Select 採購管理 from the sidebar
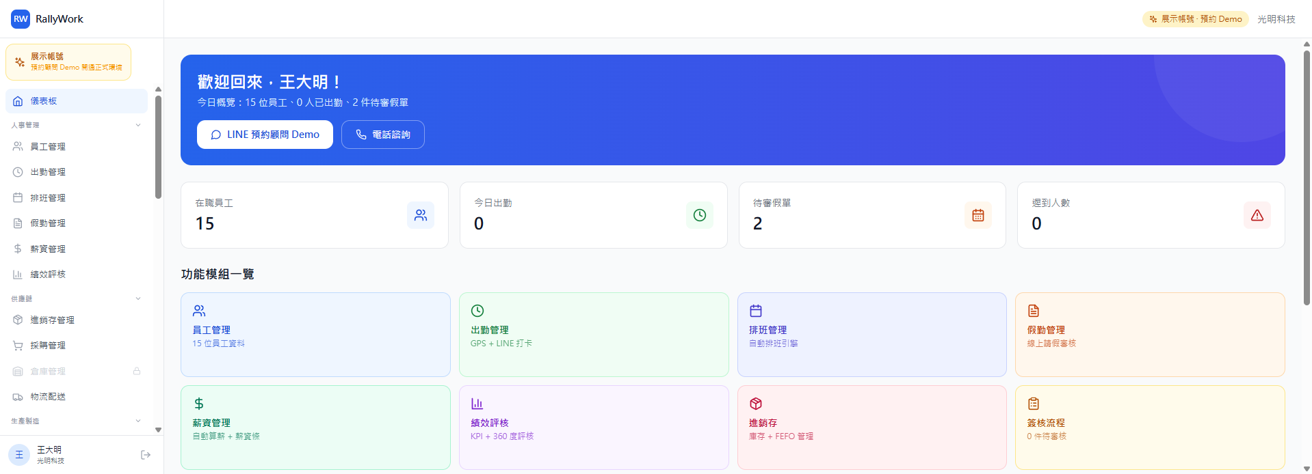Screen dimensions: 1312x474 [48, 346]
